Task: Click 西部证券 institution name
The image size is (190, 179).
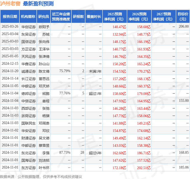Action: (29, 108)
